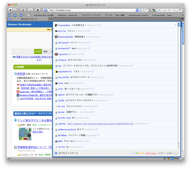This screenshot has width=191, height=170.
Task: Click the permalink icon after hea's comment
Action: 132,66
